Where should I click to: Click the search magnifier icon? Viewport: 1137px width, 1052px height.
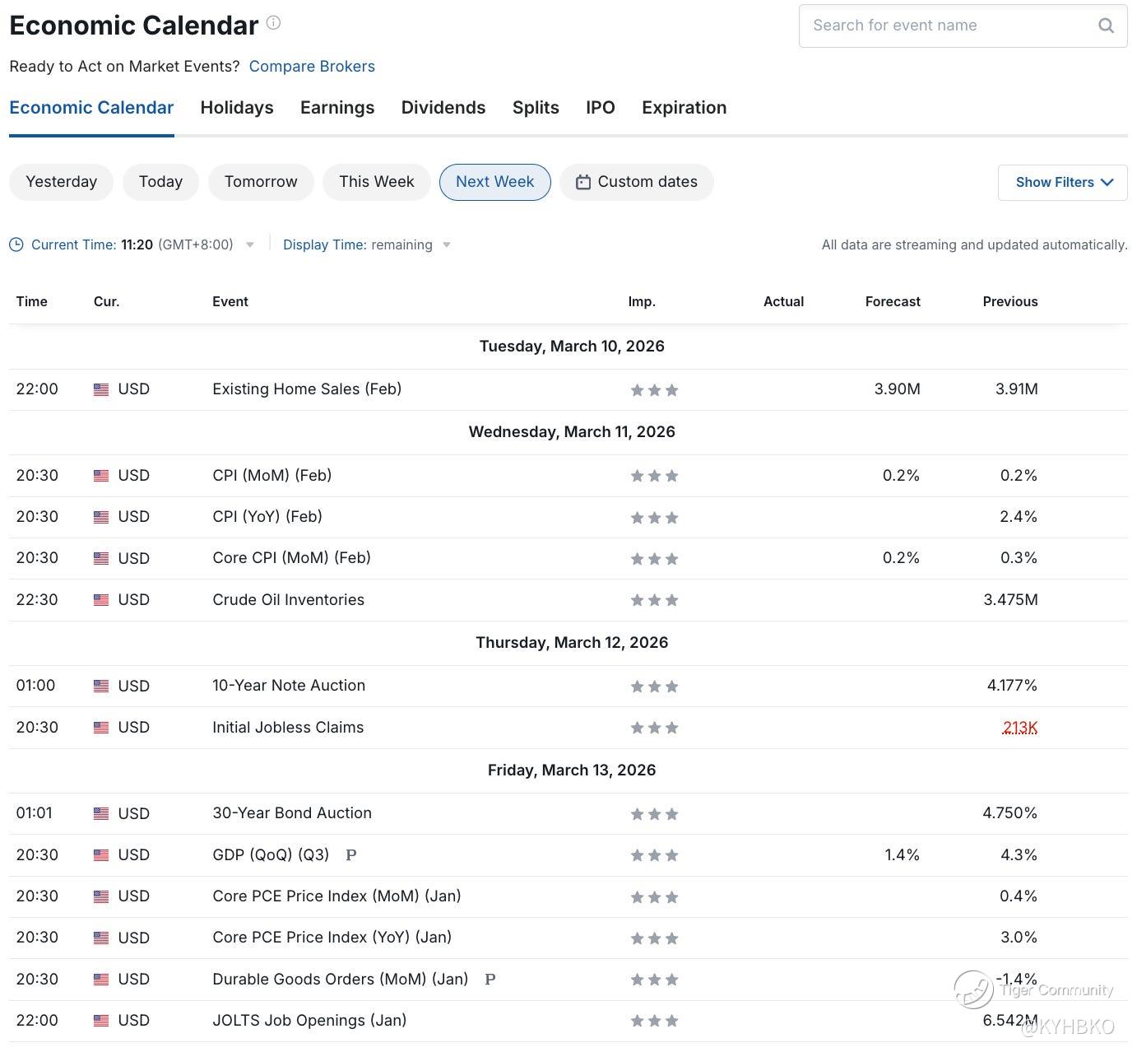coord(1107,26)
